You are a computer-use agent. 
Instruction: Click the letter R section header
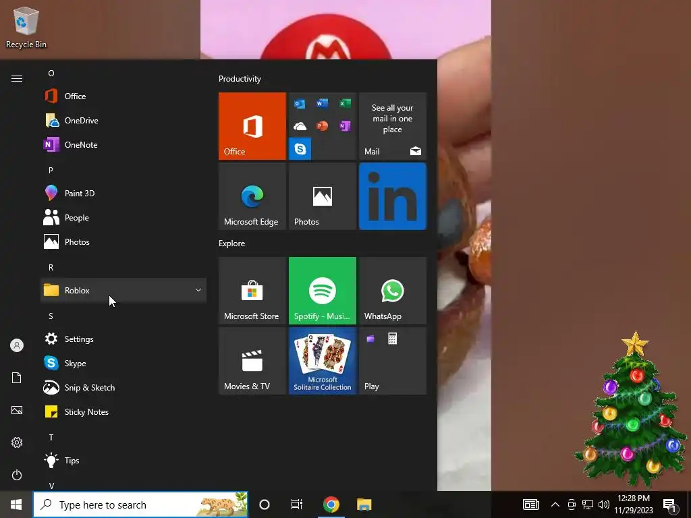(51, 267)
